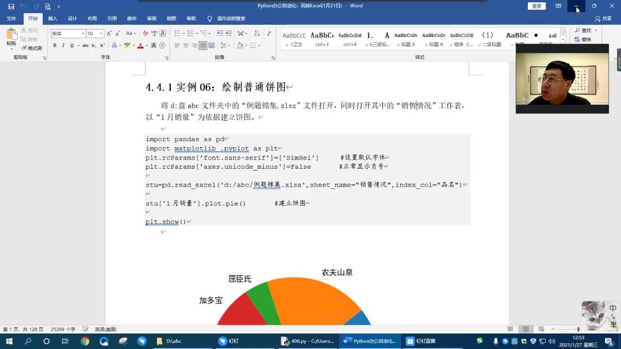Viewport: 621px width, 349px height.
Task: Click the Align Left icon
Action: coord(177,46)
